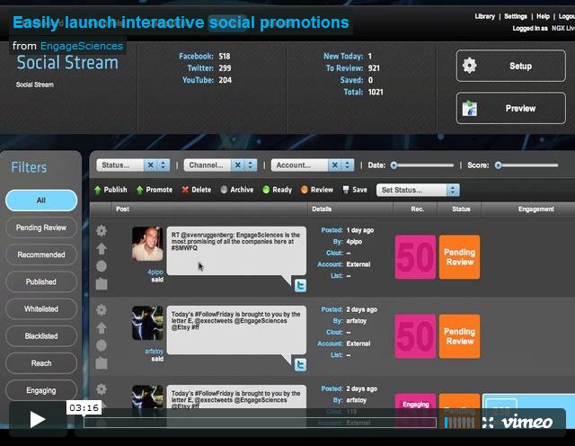Open the Status dropdown arrows

(x=164, y=165)
